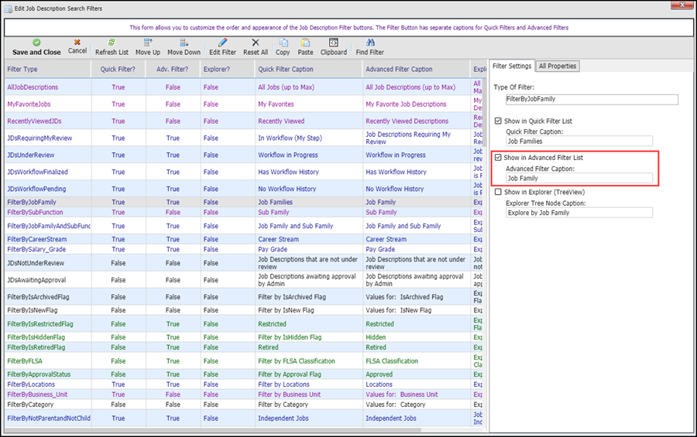
Task: Enable Show in Explorer (TreeView) checkbox
Action: (x=499, y=192)
